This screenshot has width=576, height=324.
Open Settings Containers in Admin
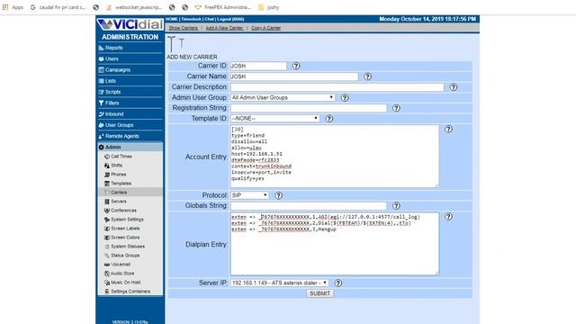point(130,292)
